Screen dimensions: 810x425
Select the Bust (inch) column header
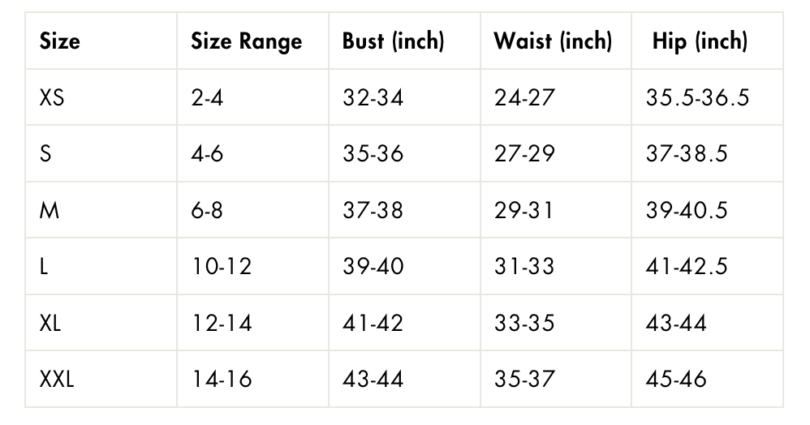click(x=393, y=41)
